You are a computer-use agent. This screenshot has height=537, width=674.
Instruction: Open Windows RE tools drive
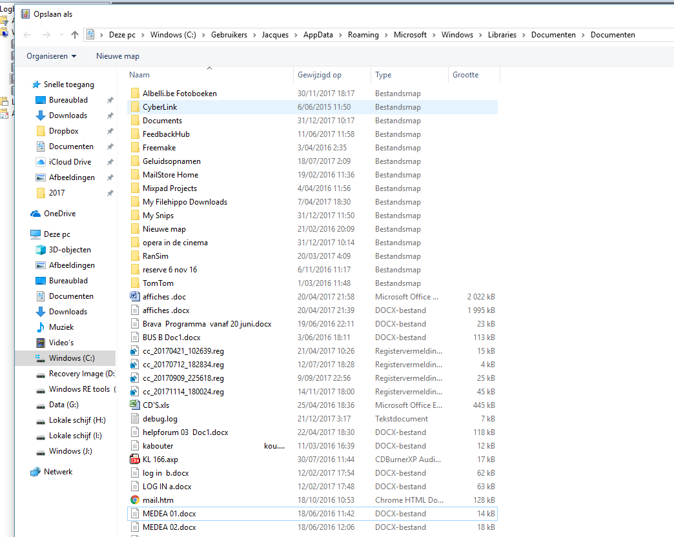click(x=76, y=389)
